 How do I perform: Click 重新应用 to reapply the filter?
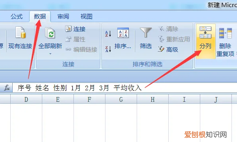coord(174,39)
